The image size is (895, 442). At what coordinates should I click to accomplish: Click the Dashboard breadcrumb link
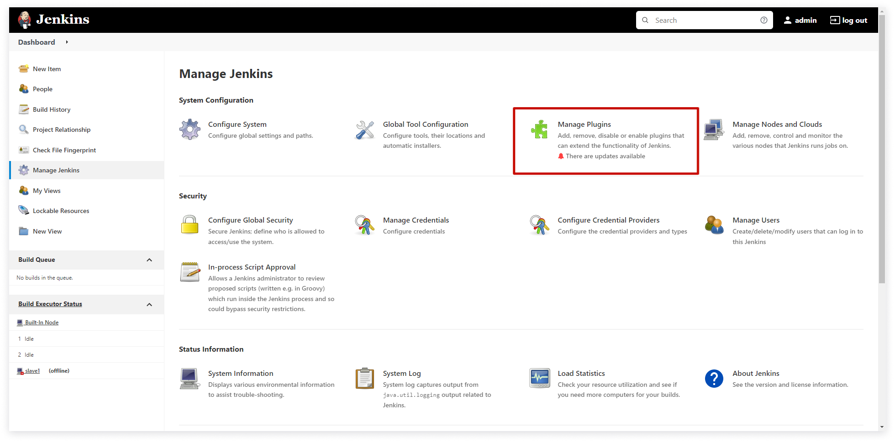37,42
